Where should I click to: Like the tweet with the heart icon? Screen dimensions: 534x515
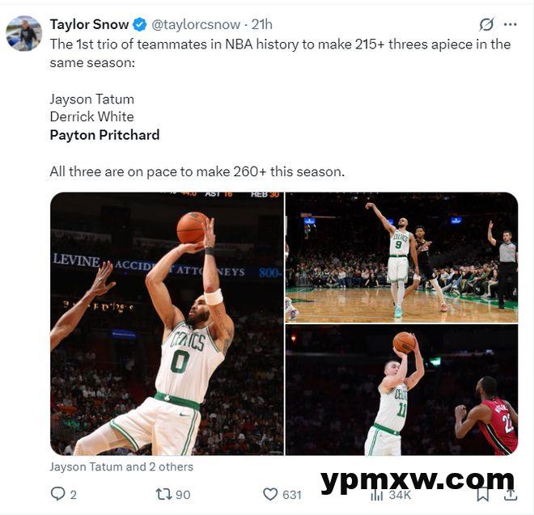tap(270, 494)
